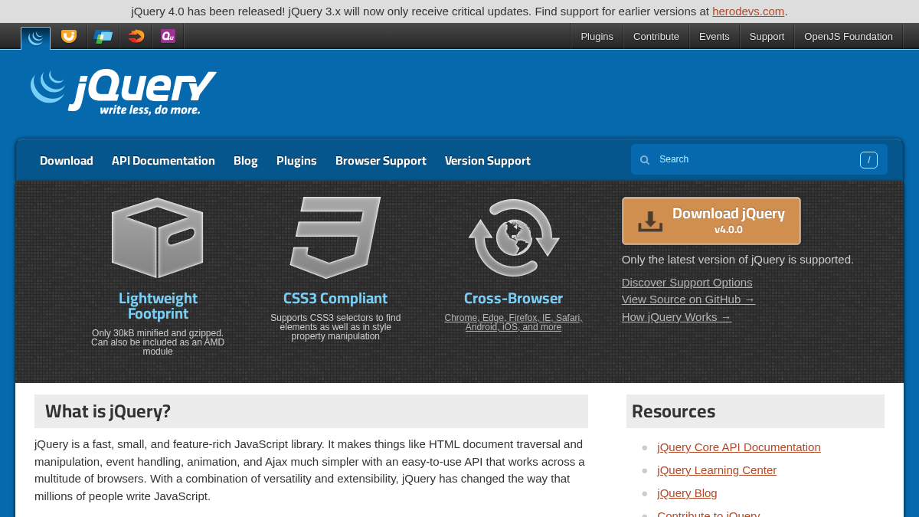The image size is (919, 517).
Task: Click the 'jQuery is a fast, small' paragraph
Action: point(310,470)
